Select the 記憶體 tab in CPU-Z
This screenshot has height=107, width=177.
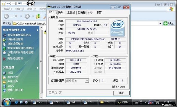[82, 12]
